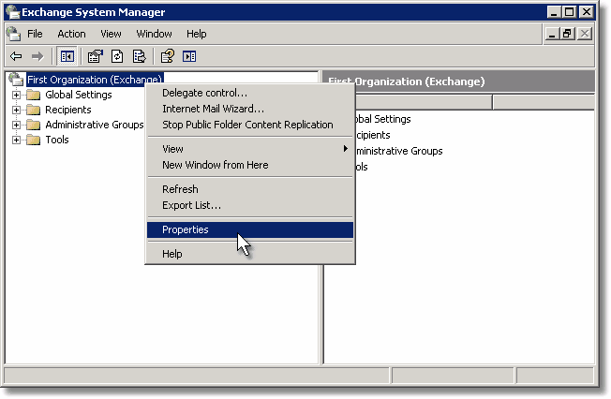Minimize the Exchange System Manager window
The height and width of the screenshot is (399, 611).
(x=553, y=11)
